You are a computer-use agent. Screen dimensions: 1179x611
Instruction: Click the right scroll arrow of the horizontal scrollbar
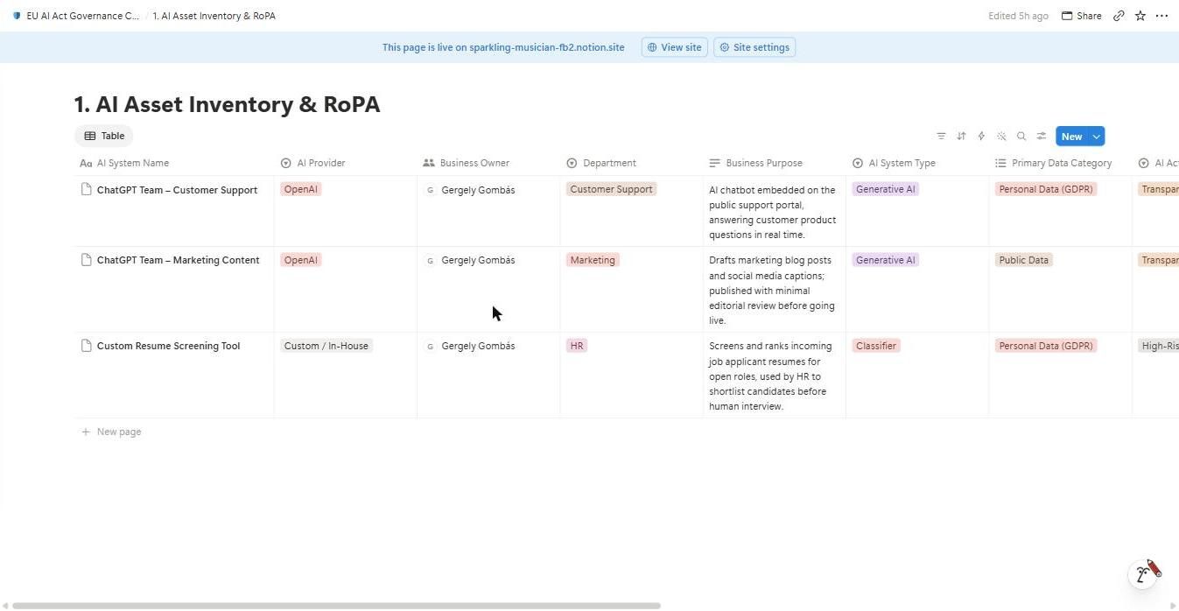point(1174,605)
